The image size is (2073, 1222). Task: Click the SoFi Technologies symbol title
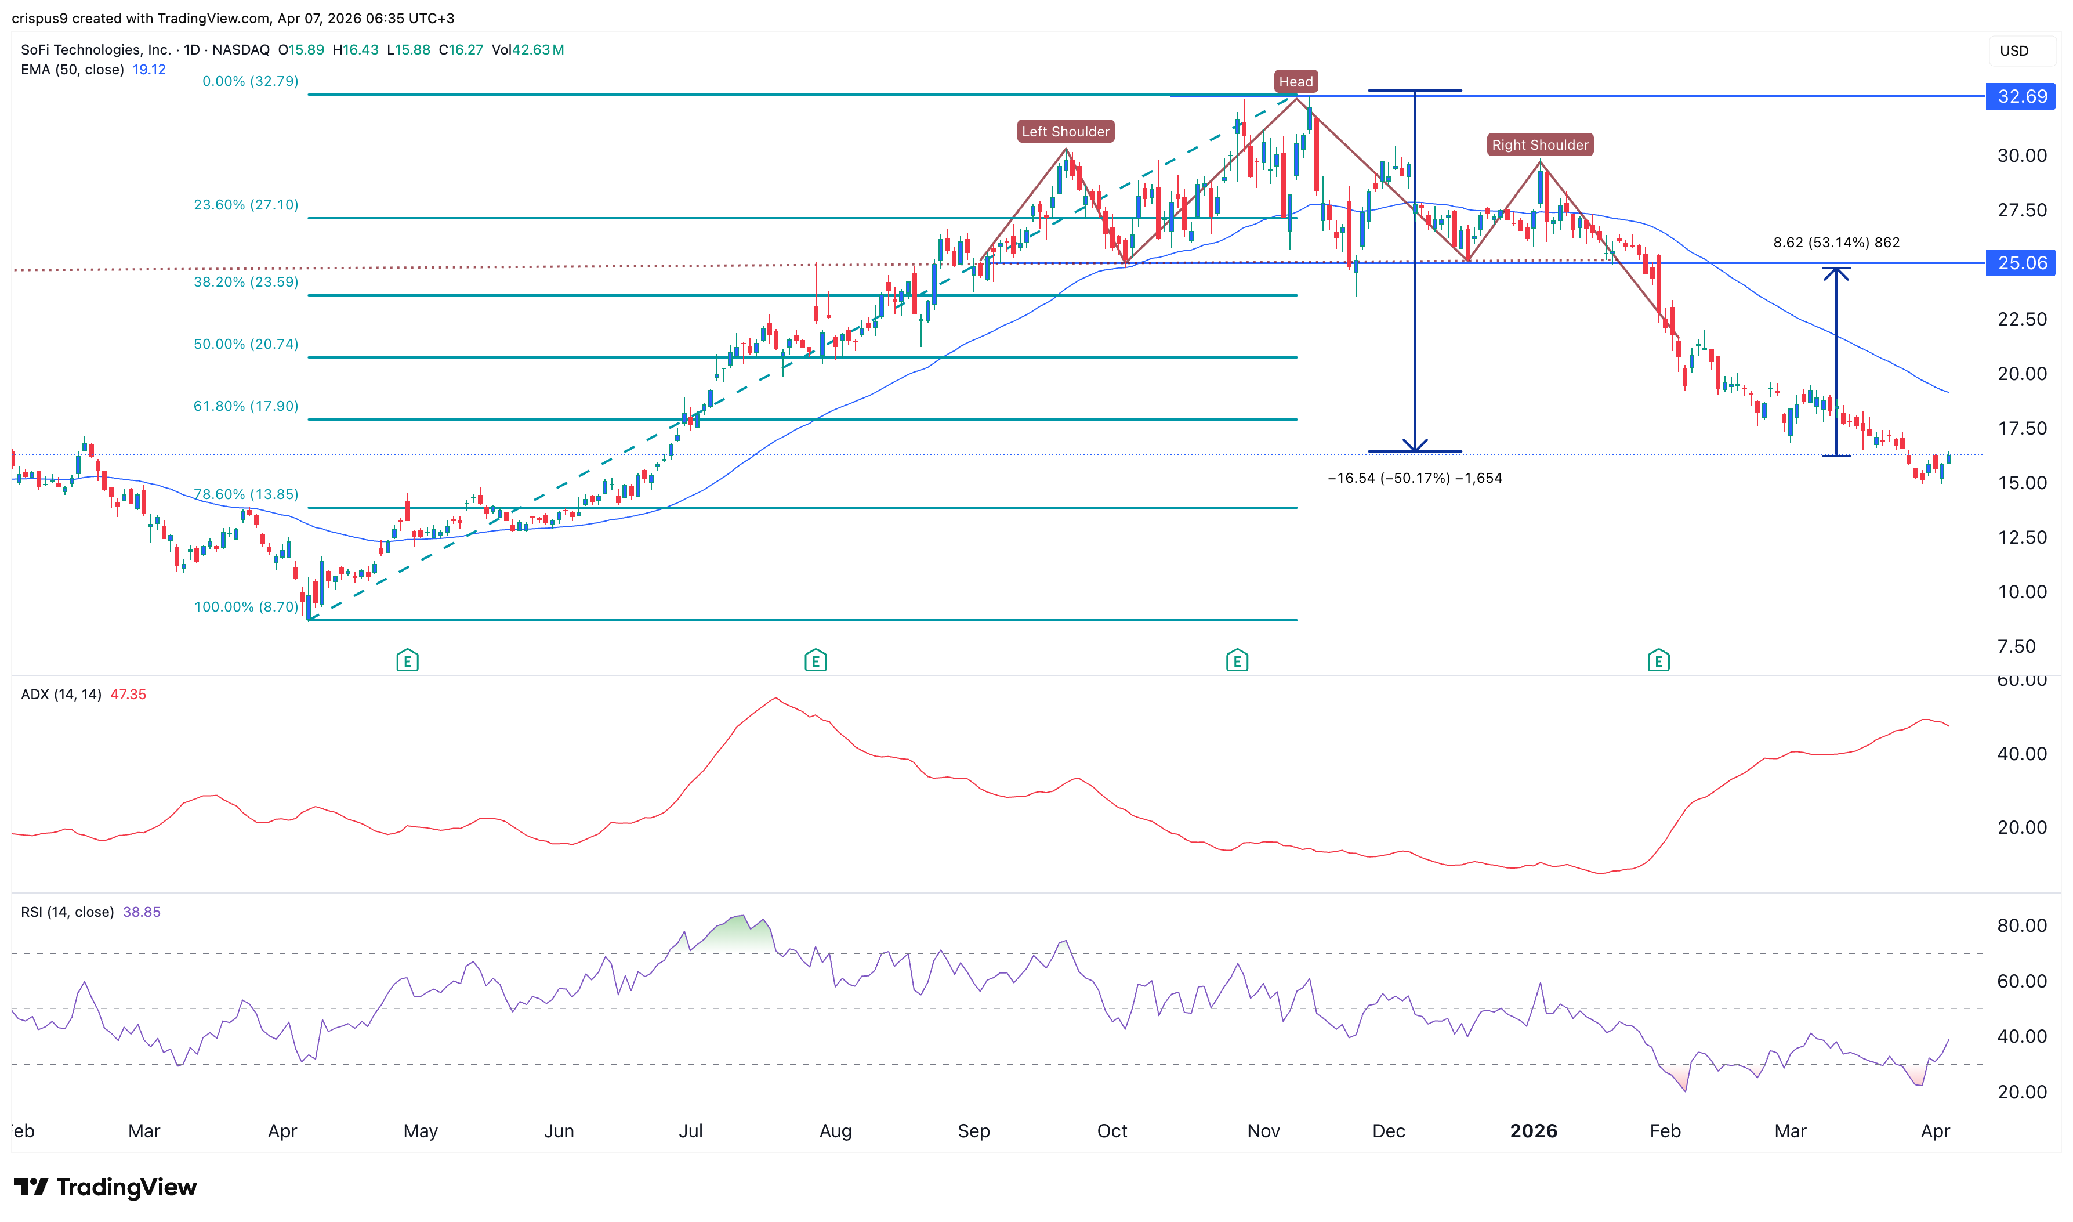click(95, 49)
